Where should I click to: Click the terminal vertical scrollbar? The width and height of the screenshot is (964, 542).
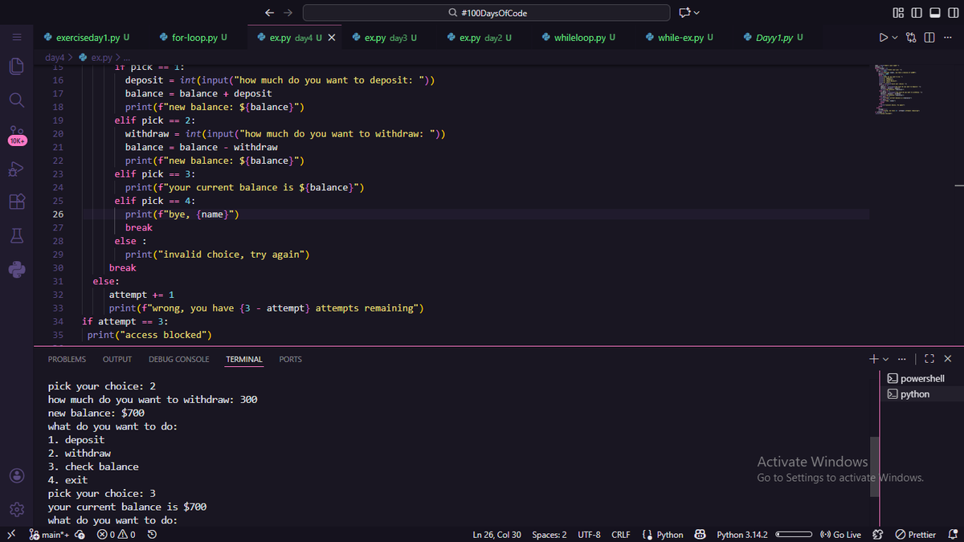[x=874, y=466]
